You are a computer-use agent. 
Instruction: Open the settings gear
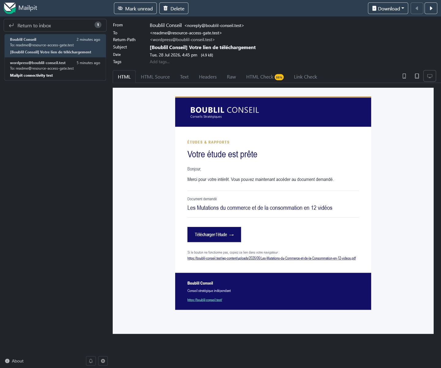[x=103, y=361]
